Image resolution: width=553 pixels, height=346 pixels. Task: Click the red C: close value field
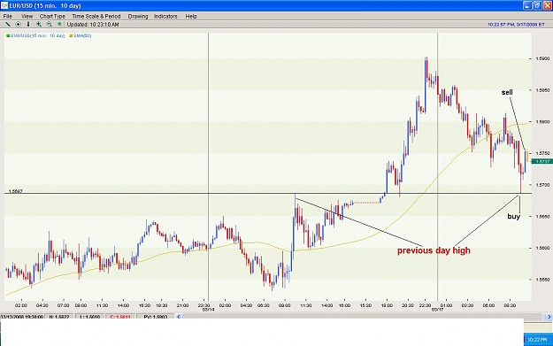pyautogui.click(x=120, y=317)
